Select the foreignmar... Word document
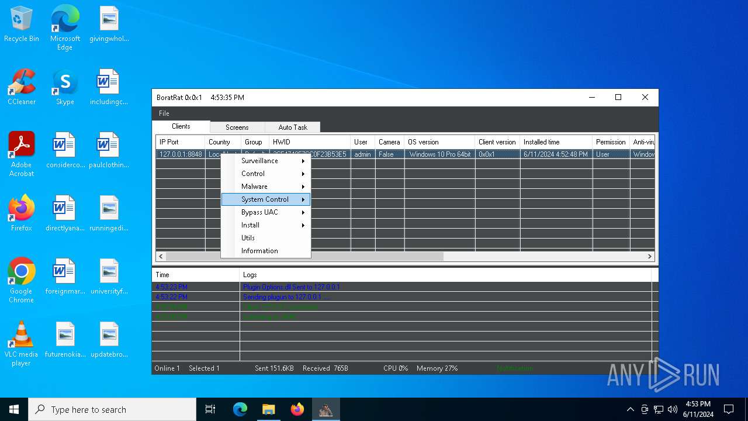The width and height of the screenshot is (748, 421). pyautogui.click(x=65, y=277)
